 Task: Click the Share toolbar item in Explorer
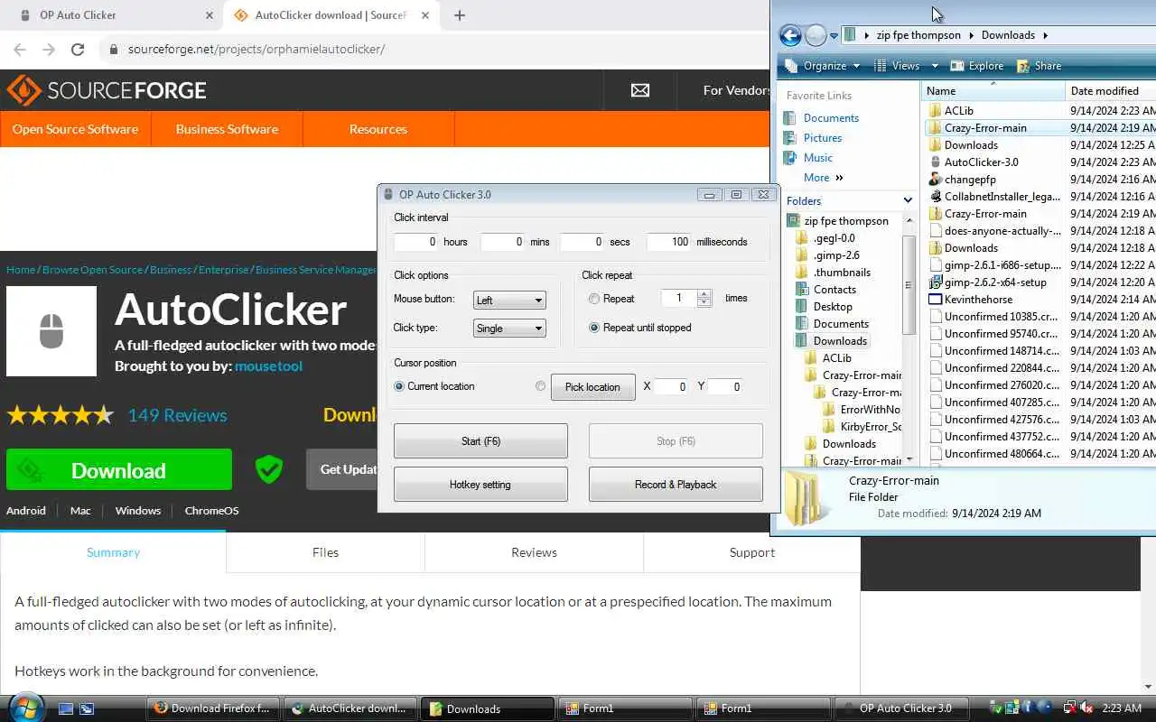(x=1039, y=66)
